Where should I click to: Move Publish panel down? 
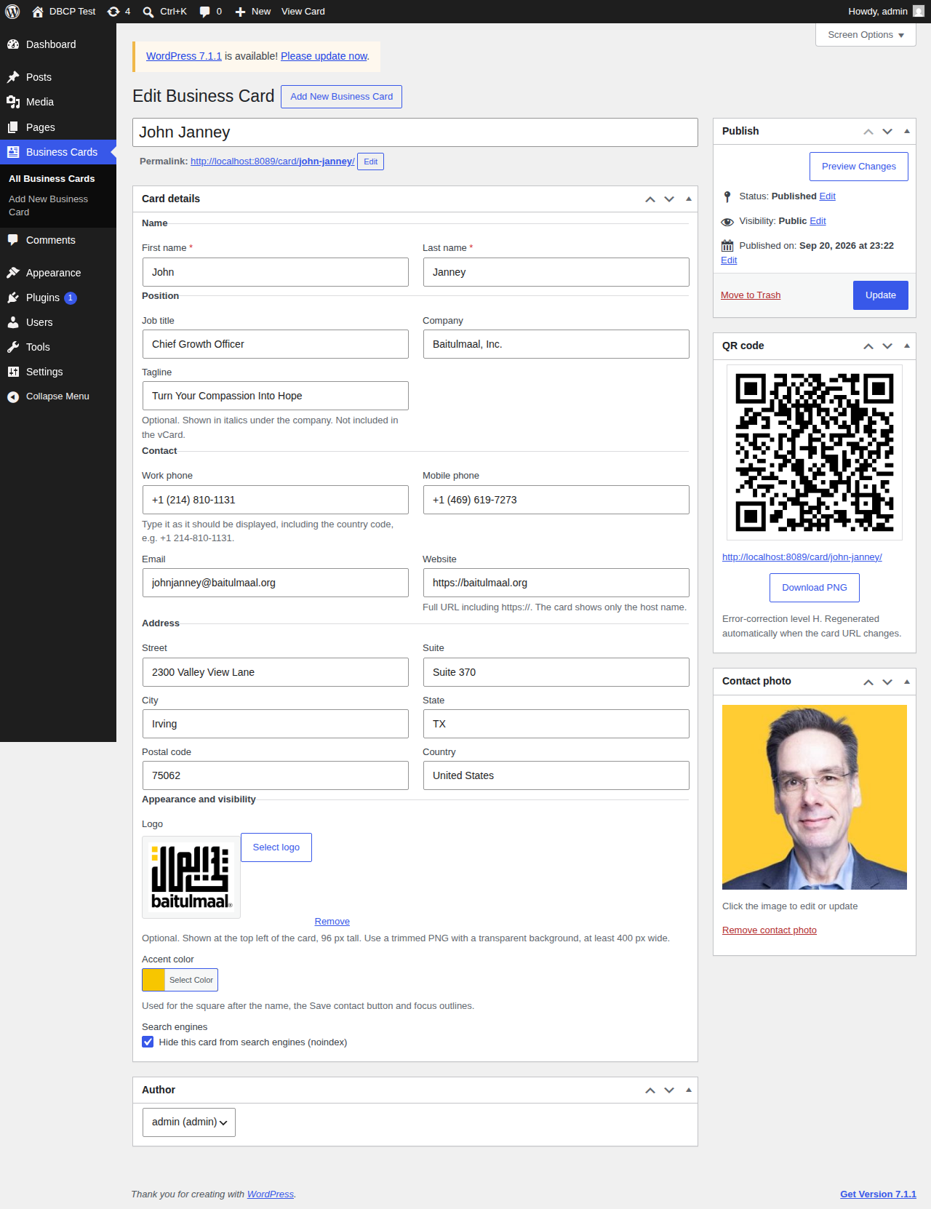pyautogui.click(x=887, y=132)
